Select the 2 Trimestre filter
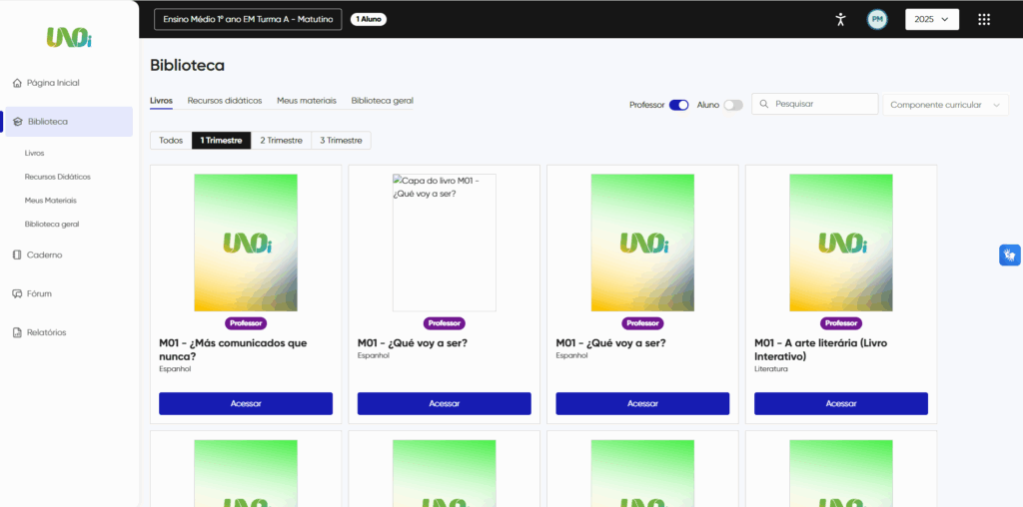 [281, 141]
